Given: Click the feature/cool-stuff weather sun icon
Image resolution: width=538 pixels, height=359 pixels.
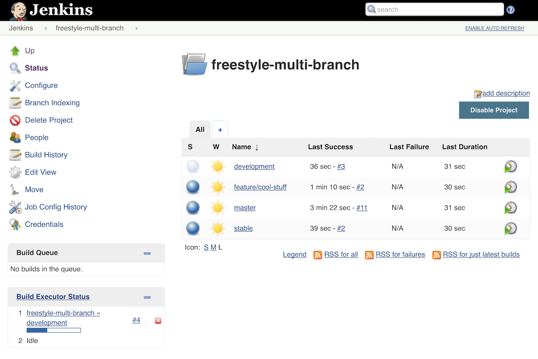Looking at the screenshot, I should [218, 187].
